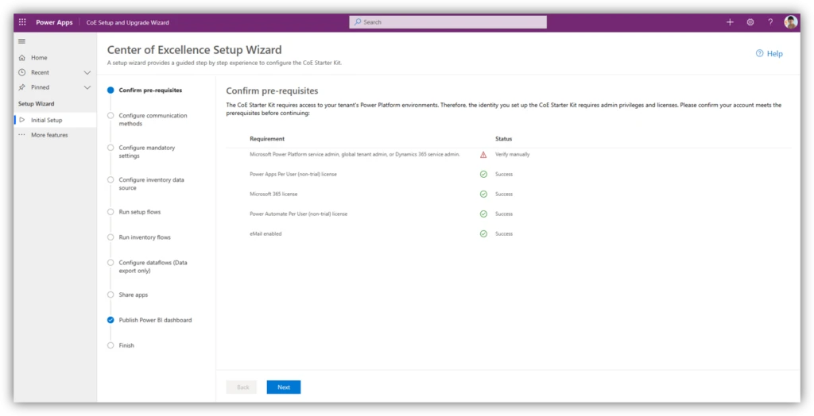The image size is (814, 416).
Task: Go to Run setup flows step label
Action: tap(140, 212)
